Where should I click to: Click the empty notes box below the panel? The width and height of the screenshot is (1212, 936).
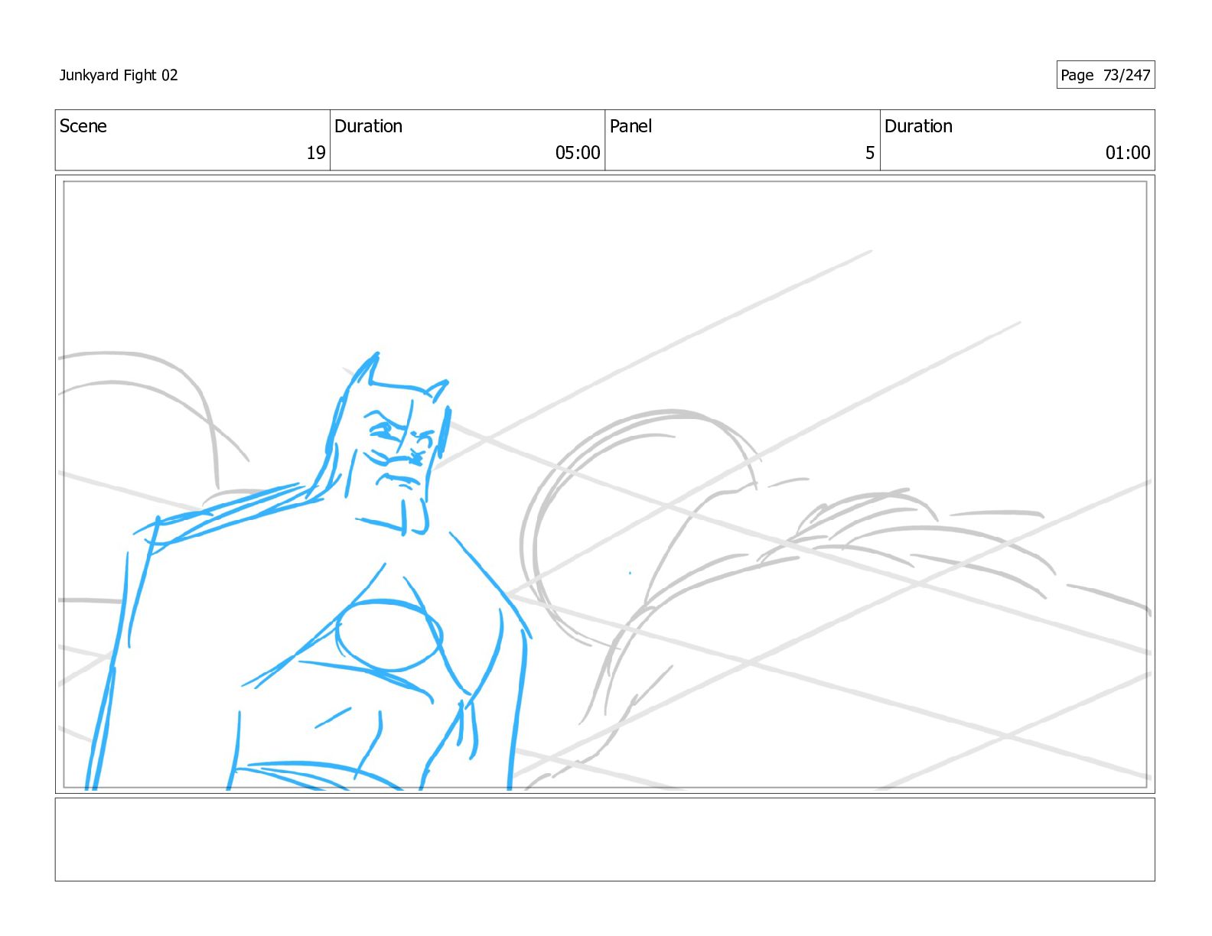(x=604, y=840)
